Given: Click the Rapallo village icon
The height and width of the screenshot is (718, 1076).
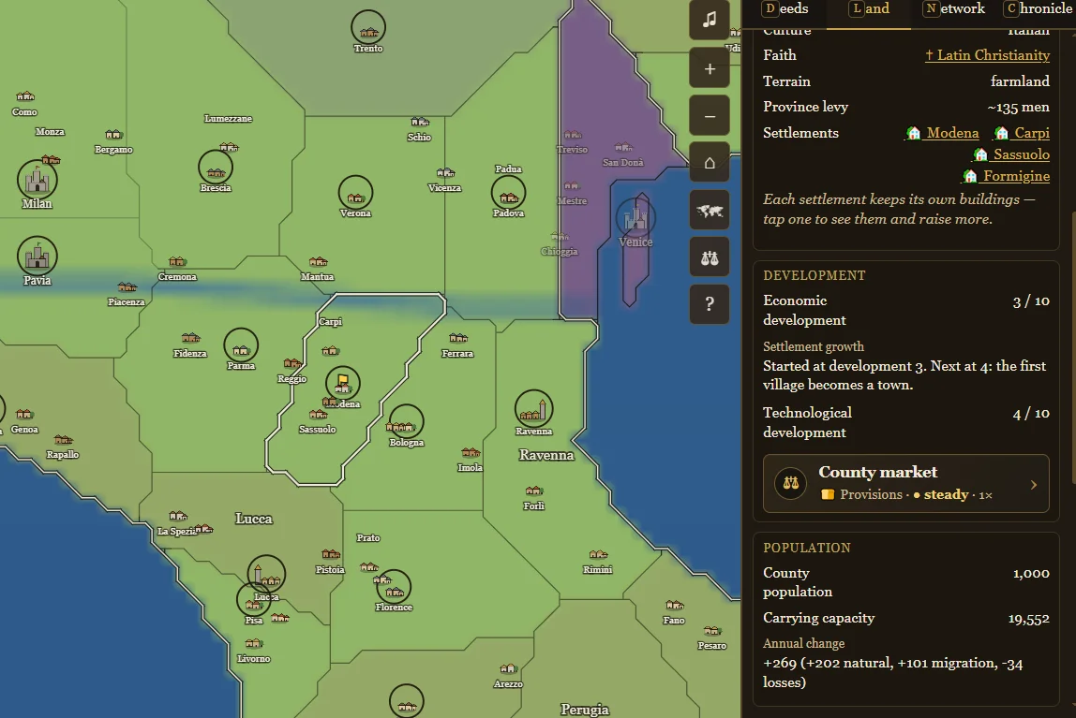Looking at the screenshot, I should point(63,439).
